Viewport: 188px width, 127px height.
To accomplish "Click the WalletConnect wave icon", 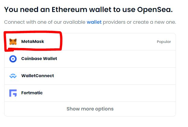I will click(13, 76).
